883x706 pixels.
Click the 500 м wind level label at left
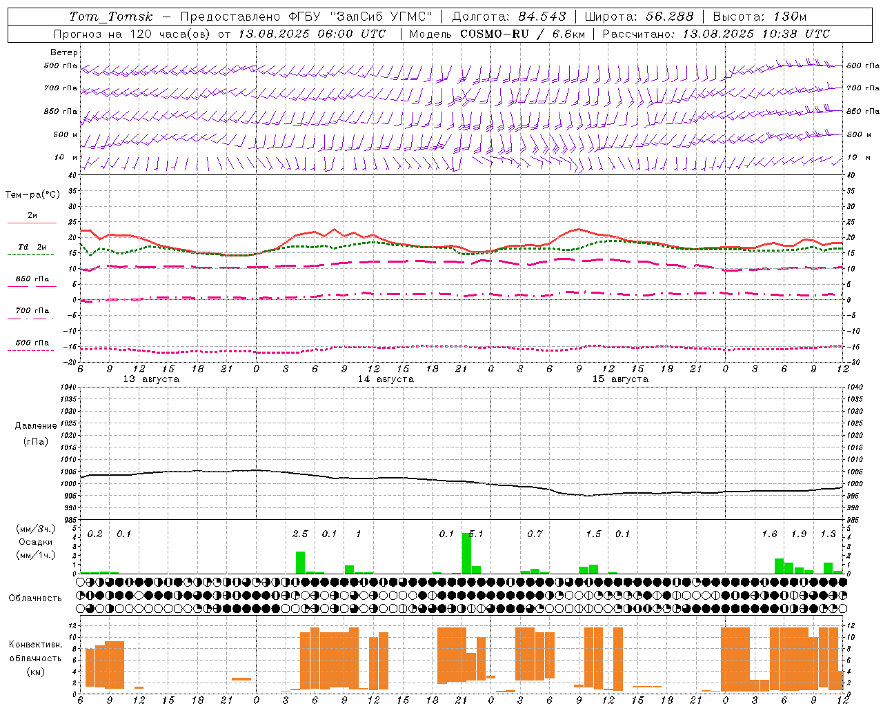point(66,134)
